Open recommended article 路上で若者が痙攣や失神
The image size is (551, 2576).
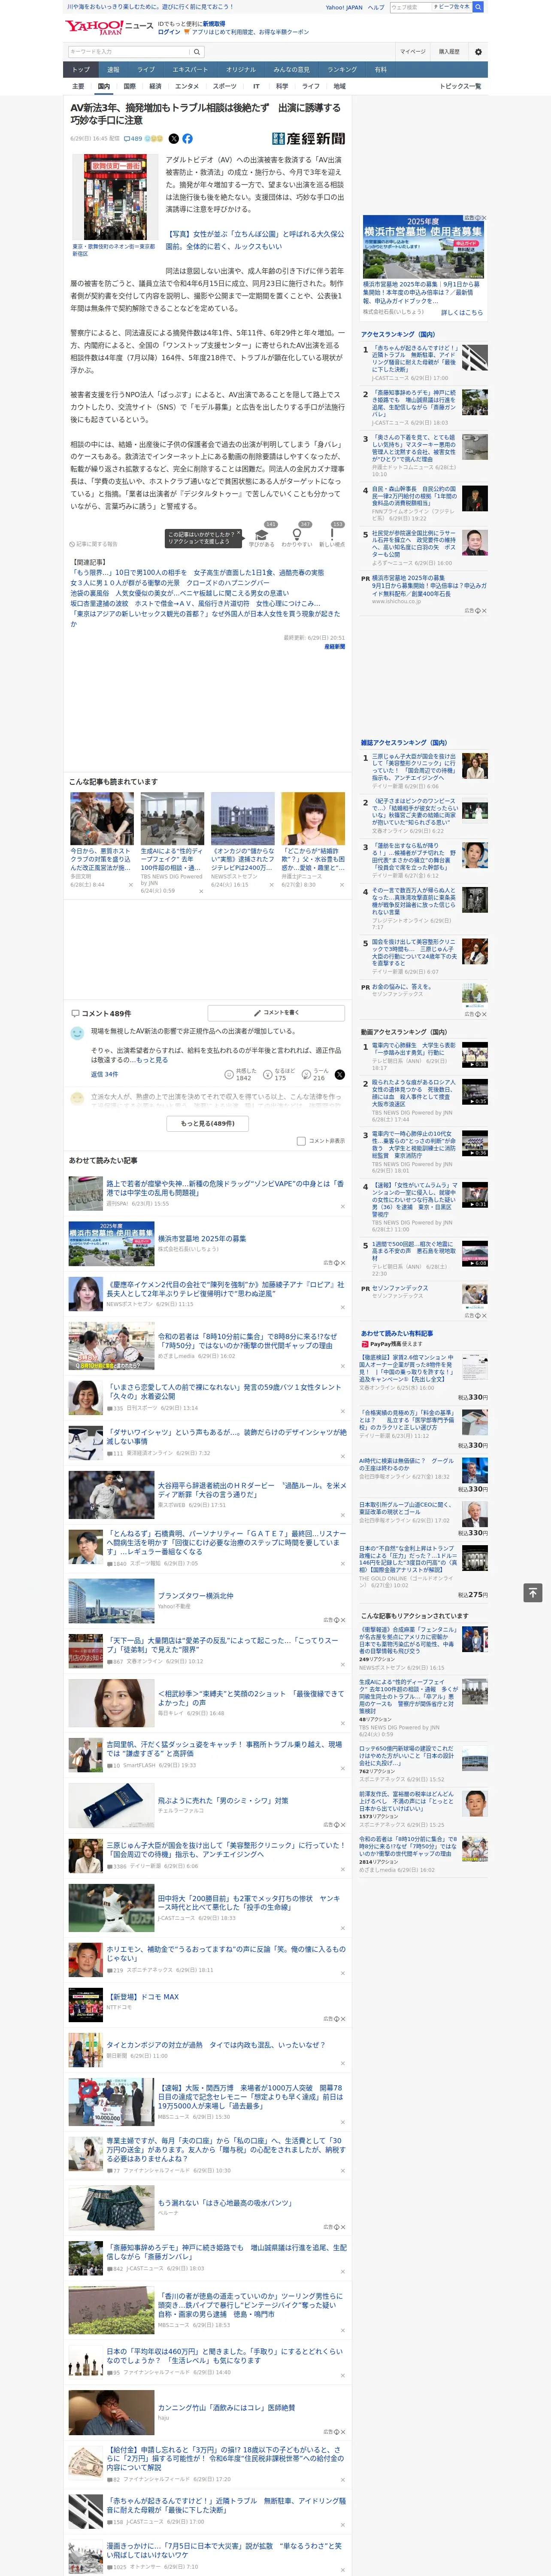pos(225,1188)
